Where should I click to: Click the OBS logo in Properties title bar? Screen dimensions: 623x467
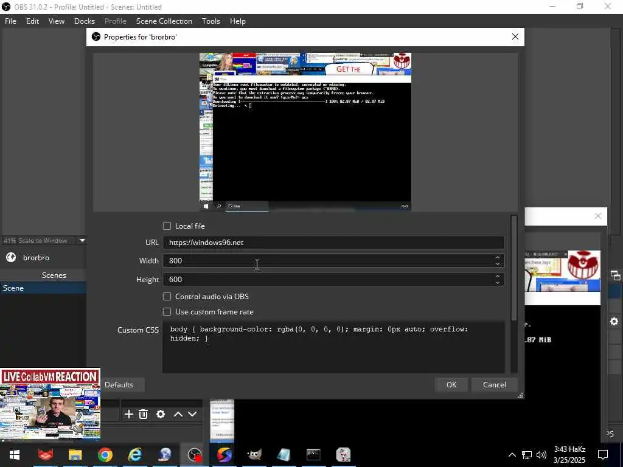[96, 36]
